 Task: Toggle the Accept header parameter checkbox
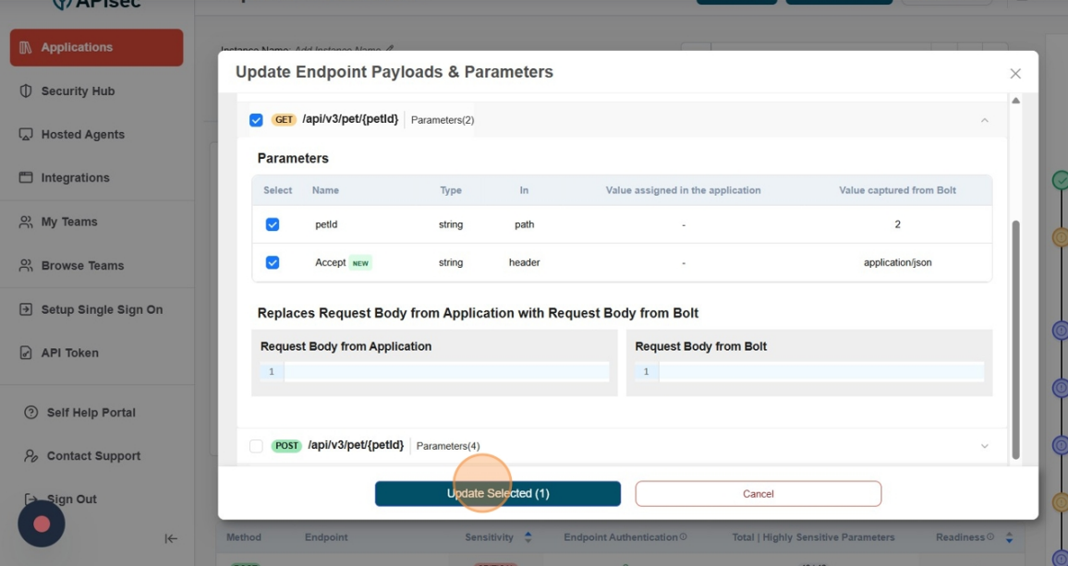[273, 262]
